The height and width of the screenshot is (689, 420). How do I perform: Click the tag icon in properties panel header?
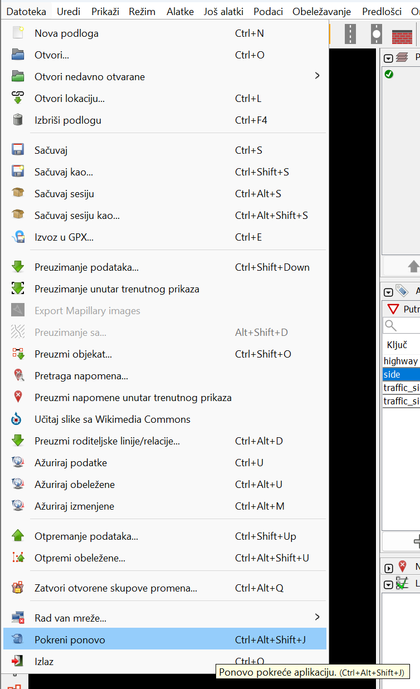point(402,291)
